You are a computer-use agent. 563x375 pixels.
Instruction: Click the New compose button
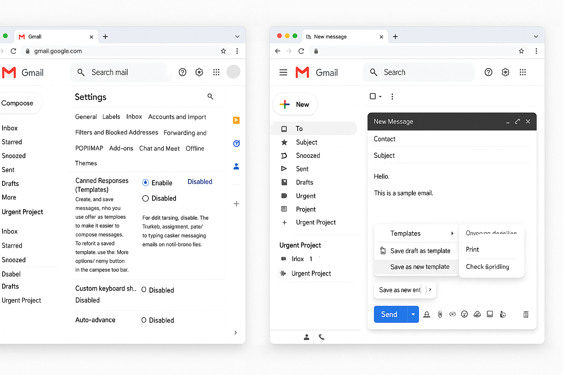[x=295, y=104]
